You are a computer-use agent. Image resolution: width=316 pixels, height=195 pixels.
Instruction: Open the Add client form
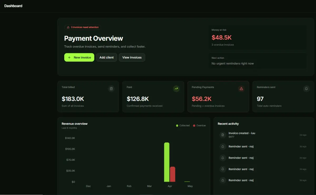point(107,57)
